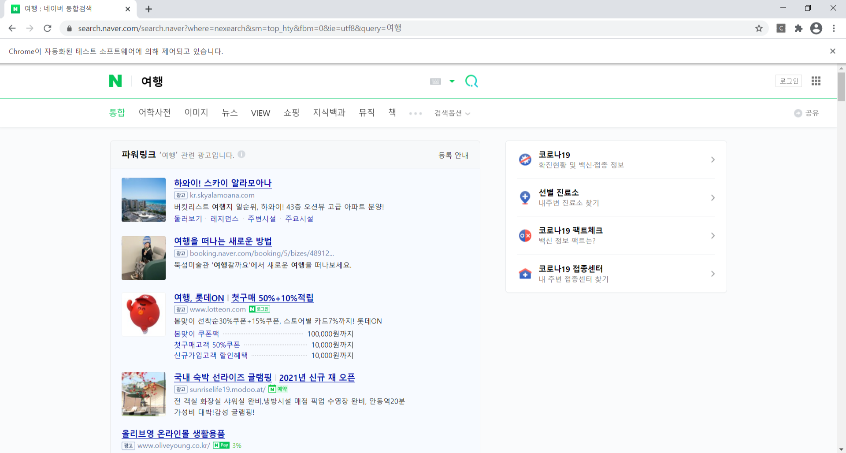This screenshot has width=846, height=453.
Task: Select the 통합 tab
Action: [117, 113]
